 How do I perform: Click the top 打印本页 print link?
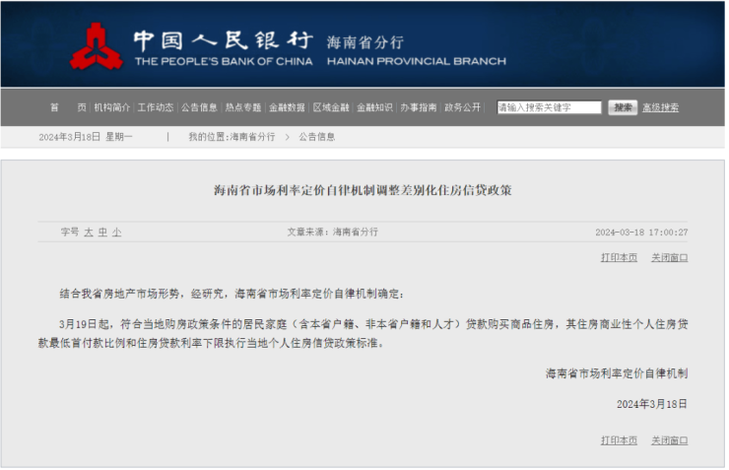coord(619,257)
